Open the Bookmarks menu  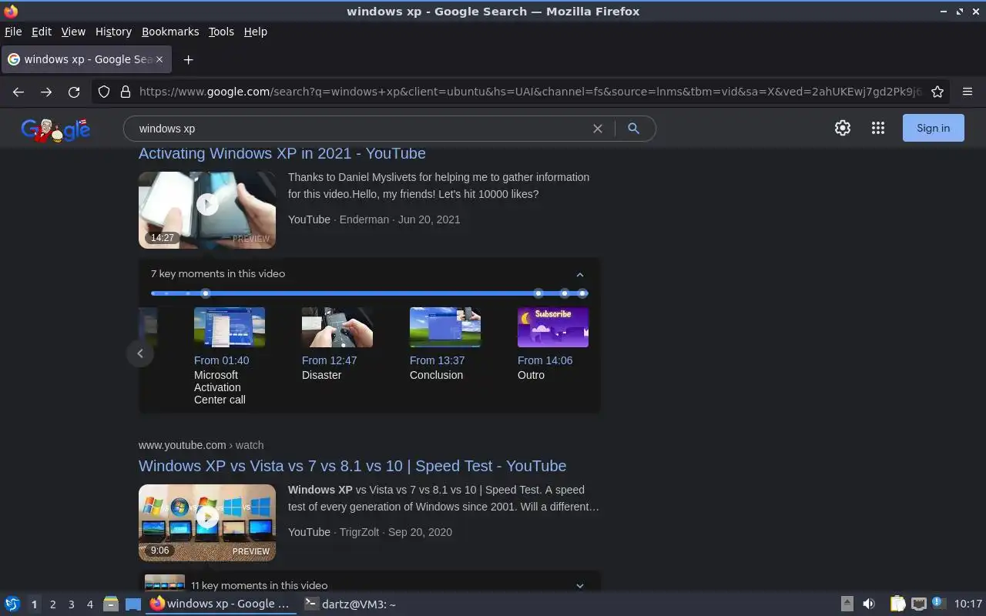(170, 32)
